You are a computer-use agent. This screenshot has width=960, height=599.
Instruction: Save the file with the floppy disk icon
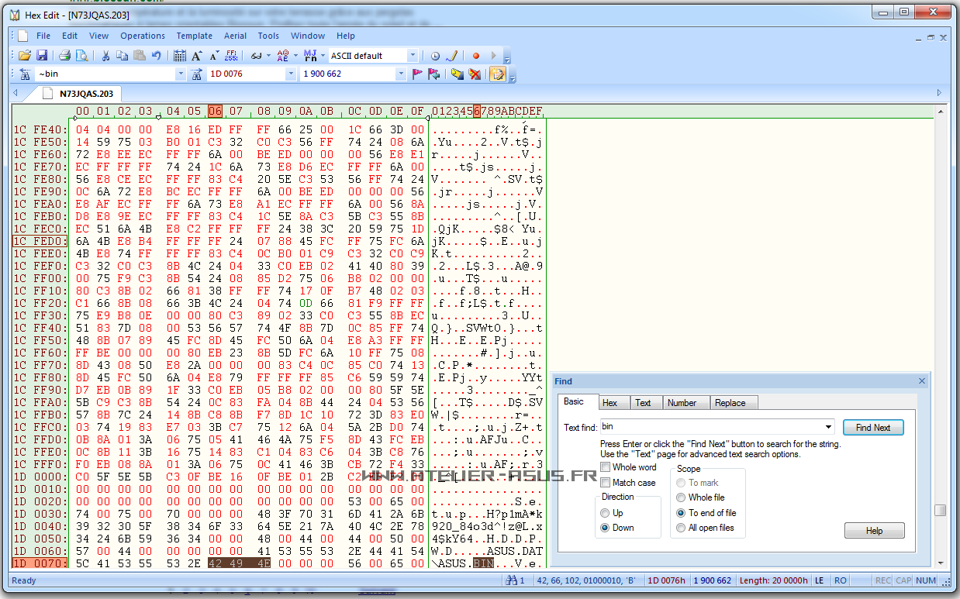tap(42, 56)
